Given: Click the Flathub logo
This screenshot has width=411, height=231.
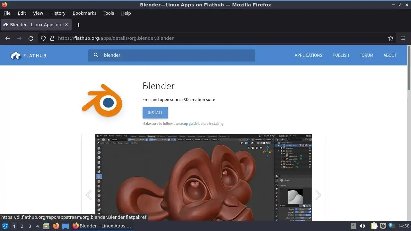Looking at the screenshot, I should pos(29,56).
